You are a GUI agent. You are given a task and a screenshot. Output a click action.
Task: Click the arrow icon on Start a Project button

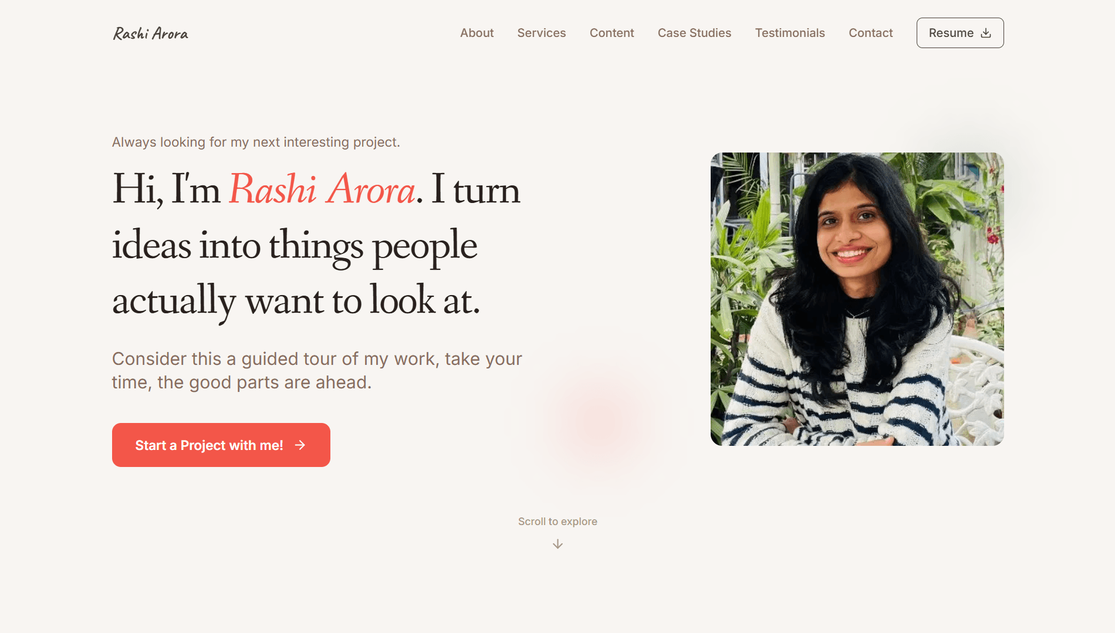[x=300, y=445]
